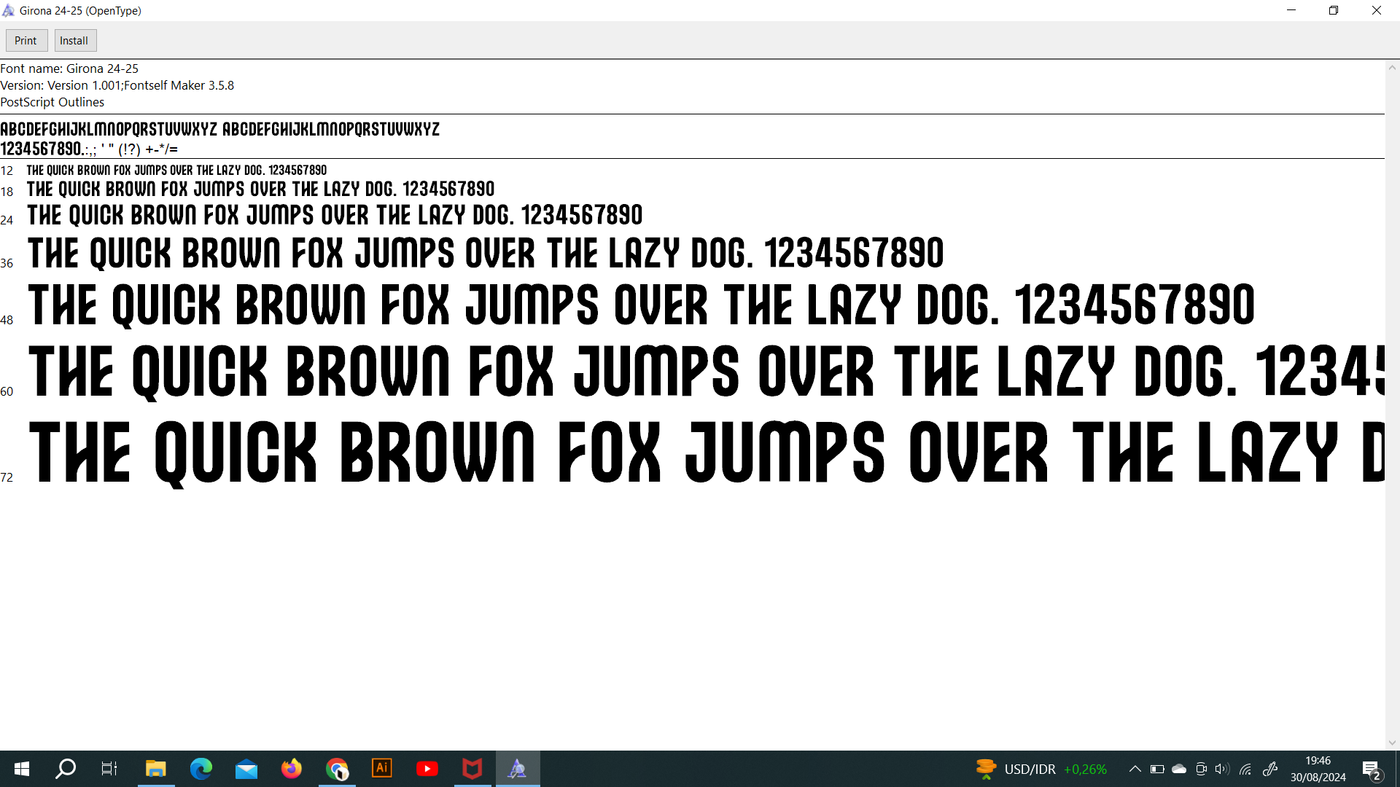The height and width of the screenshot is (787, 1400).
Task: Open File Explorer from the taskbar
Action: tap(155, 768)
